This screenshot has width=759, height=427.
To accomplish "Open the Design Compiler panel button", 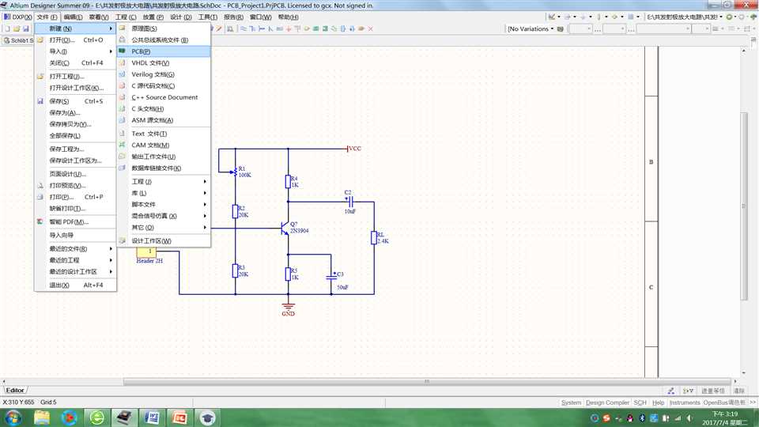I will tap(607, 402).
